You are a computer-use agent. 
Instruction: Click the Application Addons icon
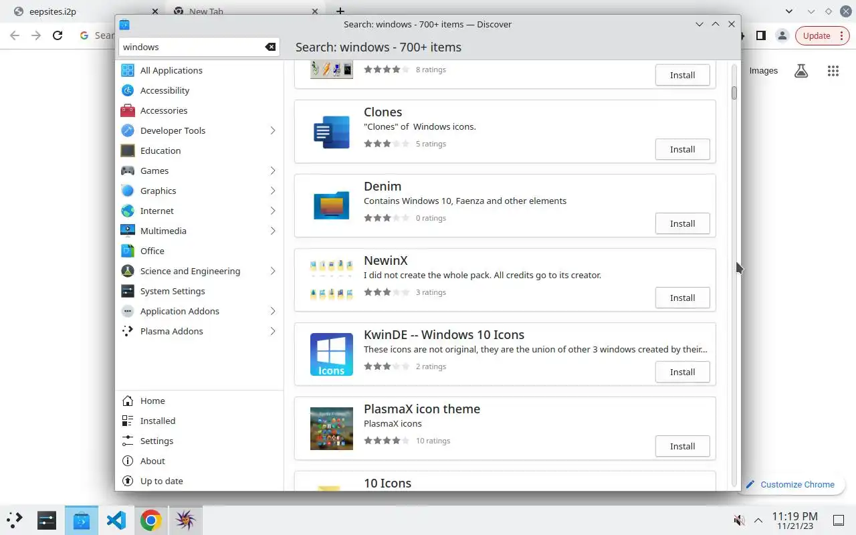tap(128, 311)
